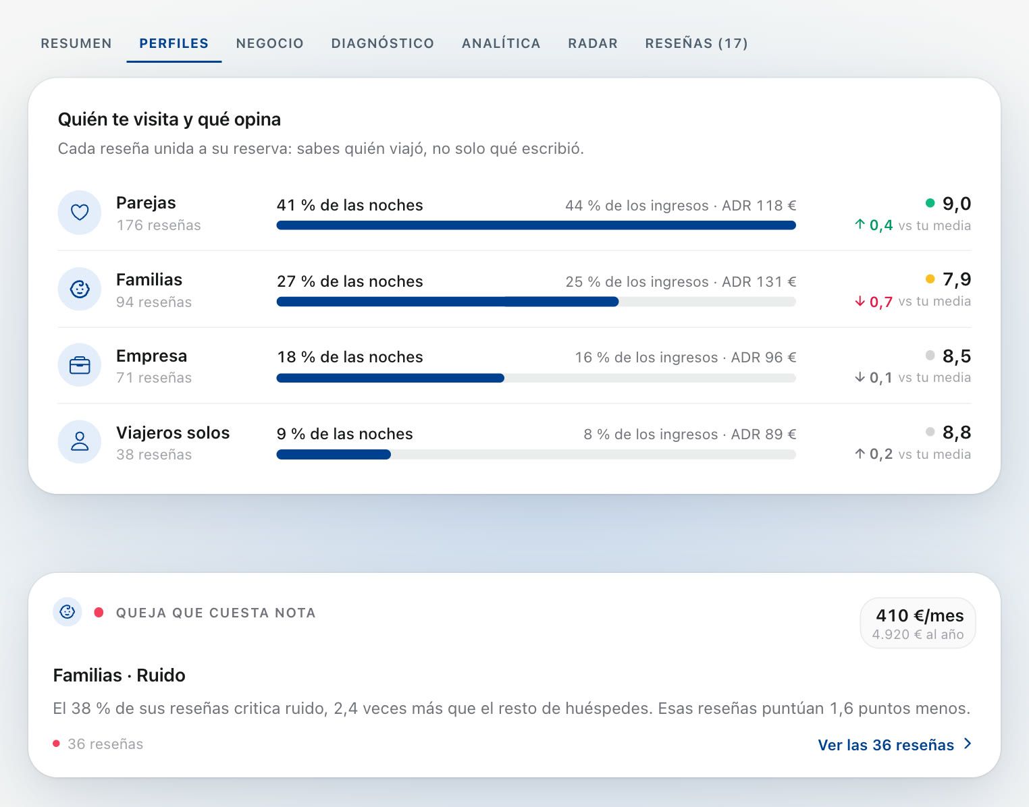Click the yellow status dot beside 7,9
This screenshot has height=807, width=1029.
pyautogui.click(x=930, y=279)
